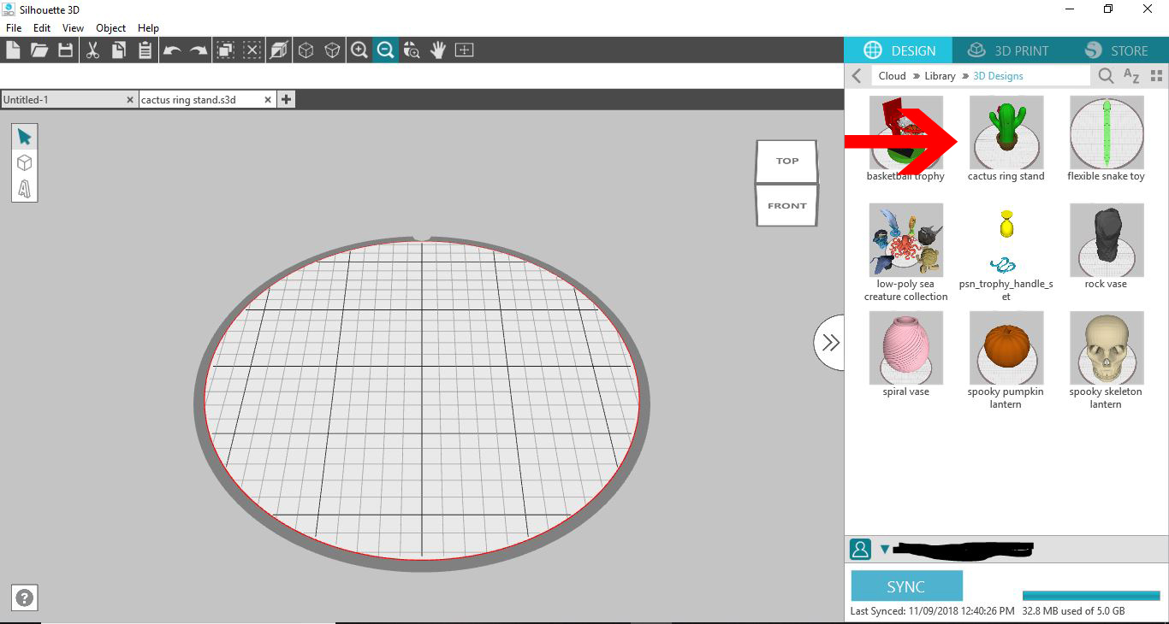Click the SYNC button
This screenshot has width=1169, height=624.
(906, 586)
